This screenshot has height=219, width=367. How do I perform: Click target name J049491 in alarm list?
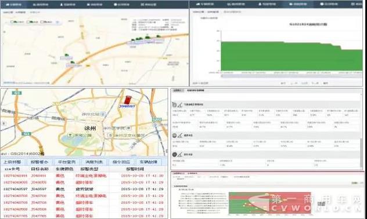click(x=39, y=176)
